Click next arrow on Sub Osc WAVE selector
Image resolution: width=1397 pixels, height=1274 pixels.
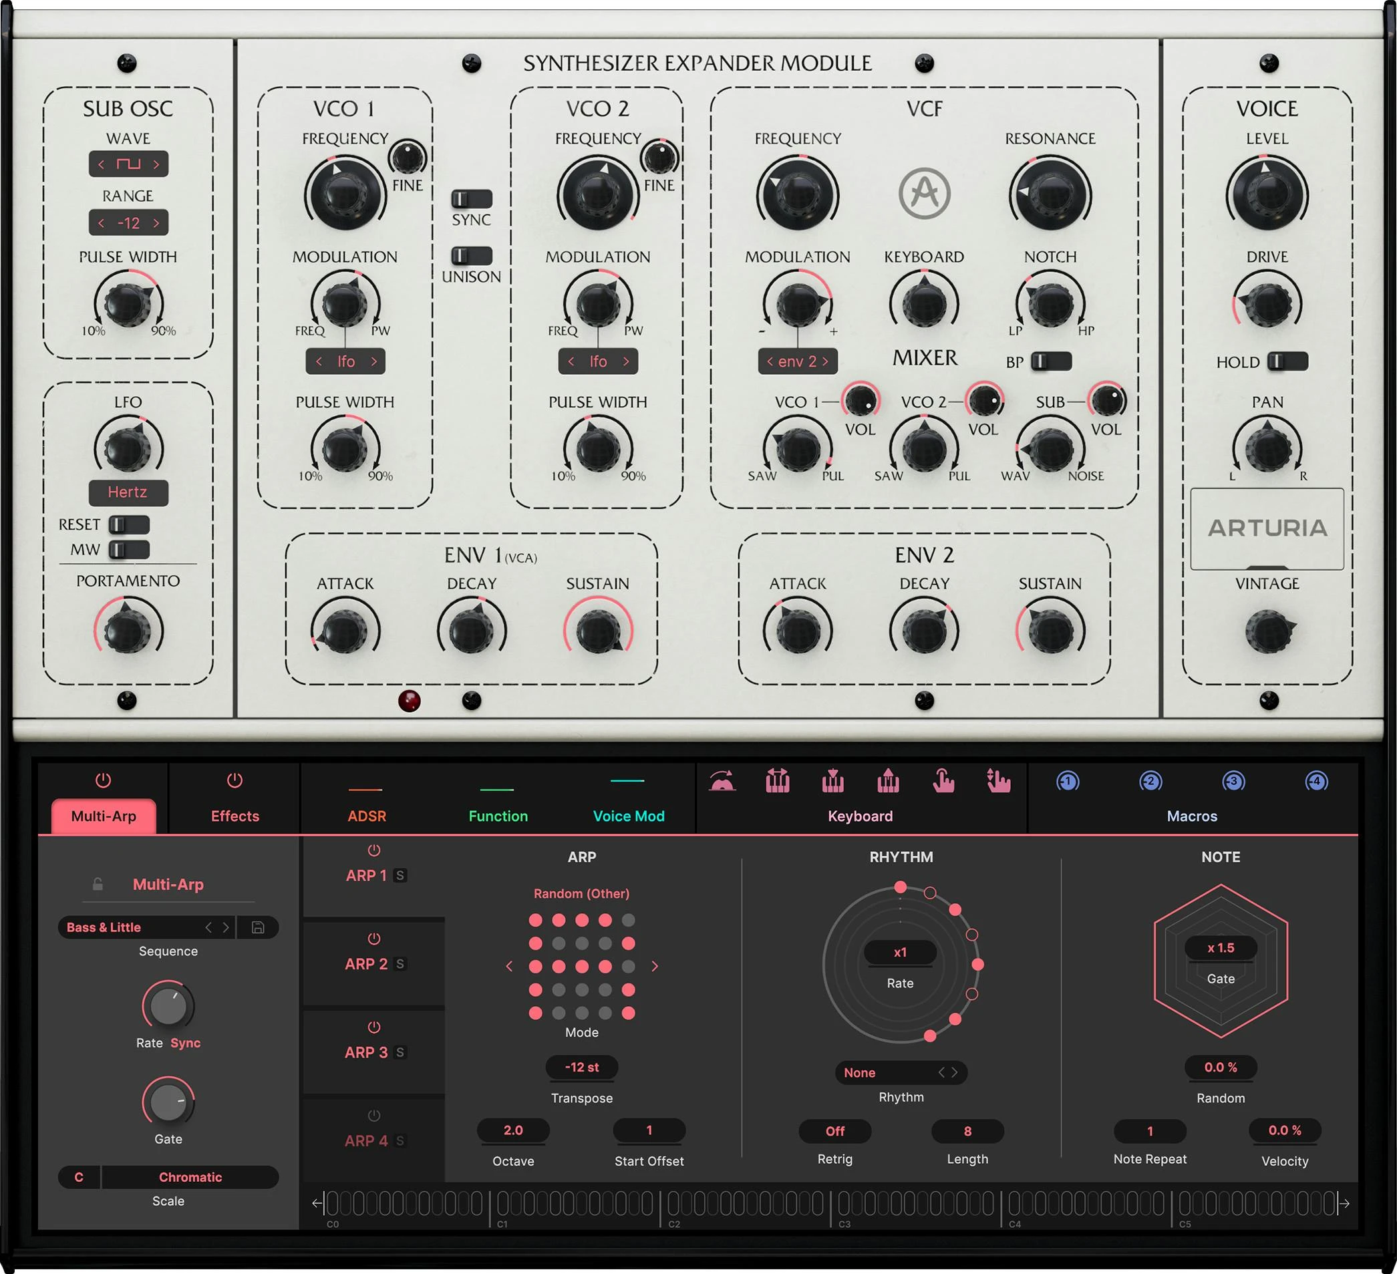(156, 164)
